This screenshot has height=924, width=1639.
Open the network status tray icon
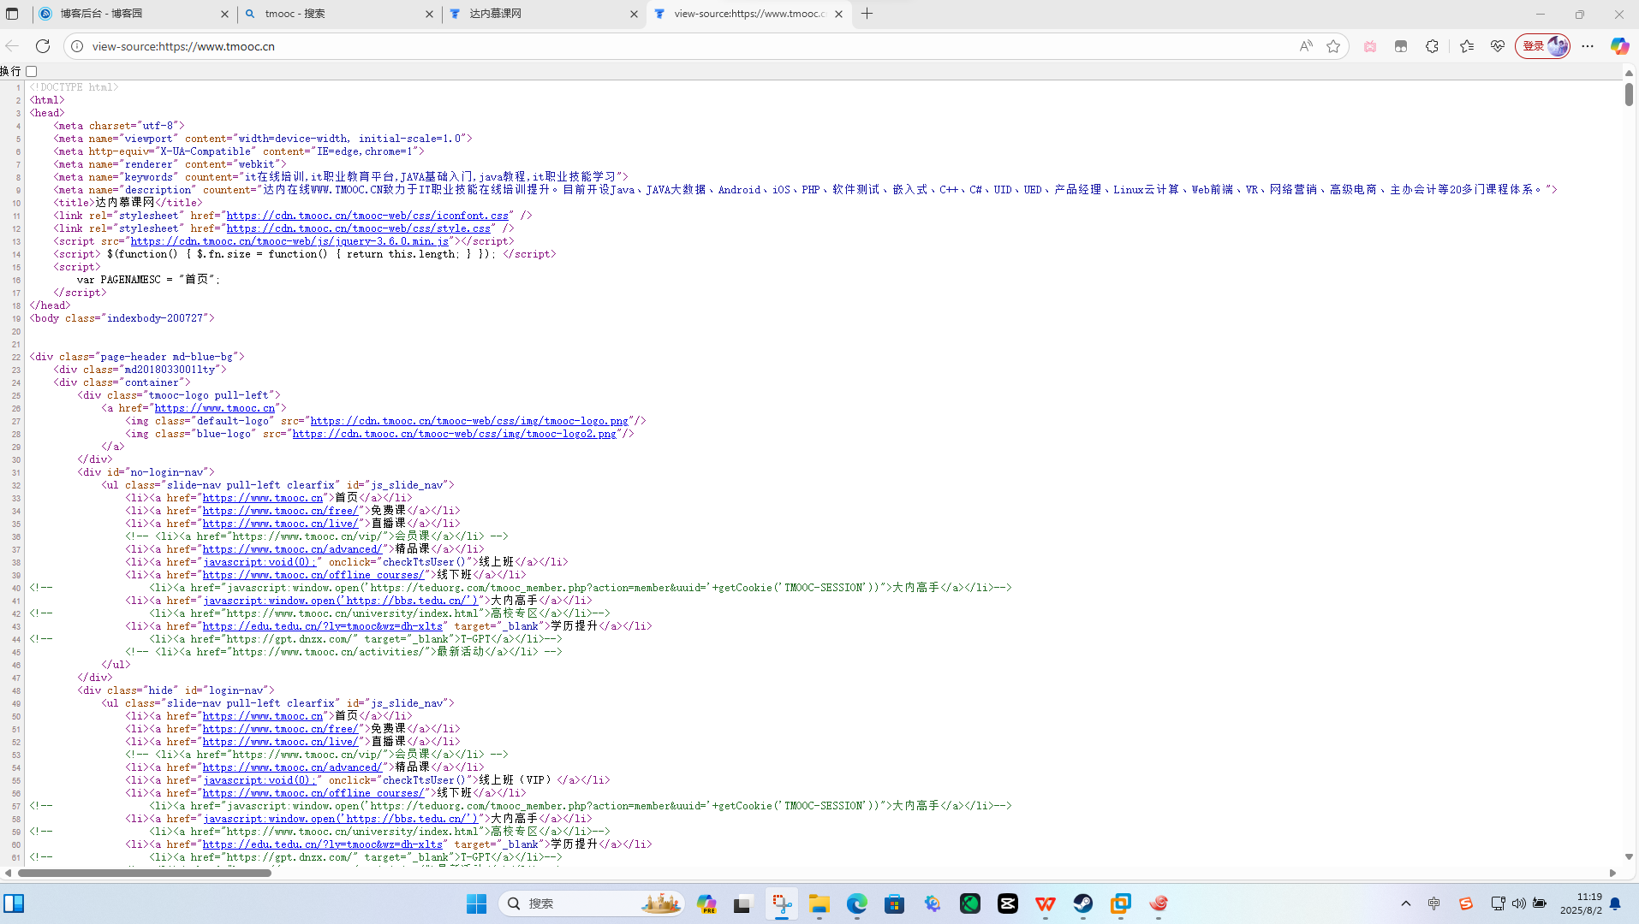[x=1498, y=903]
